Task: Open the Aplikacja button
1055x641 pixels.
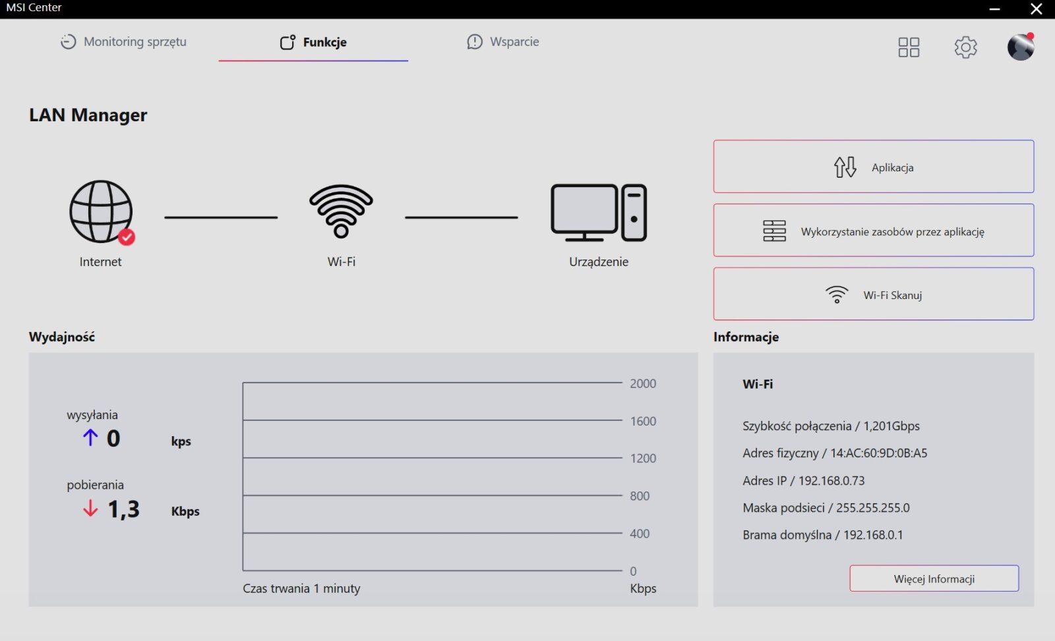Action: [x=873, y=167]
